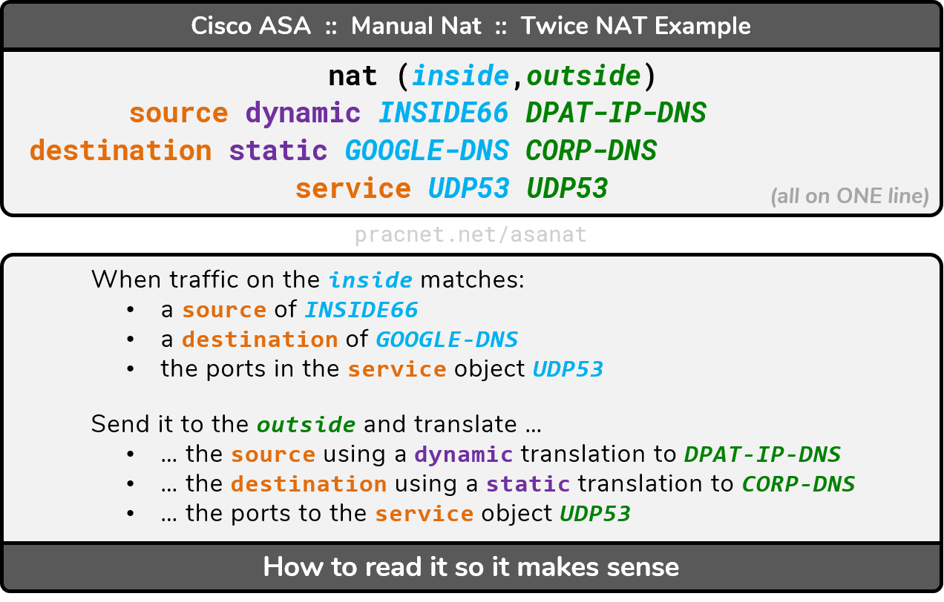Click purple 'static' keyword in command
This screenshot has height=602, width=944.
pos(278,150)
